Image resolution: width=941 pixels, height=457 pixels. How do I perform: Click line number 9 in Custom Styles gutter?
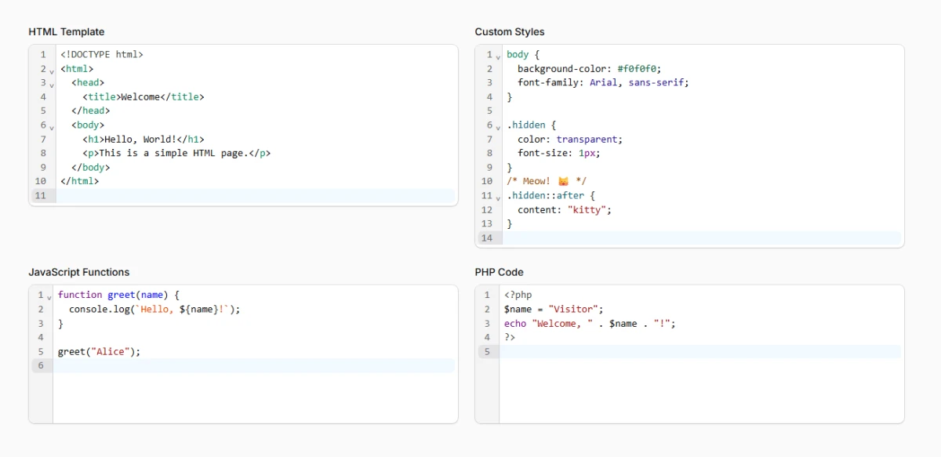click(x=489, y=168)
